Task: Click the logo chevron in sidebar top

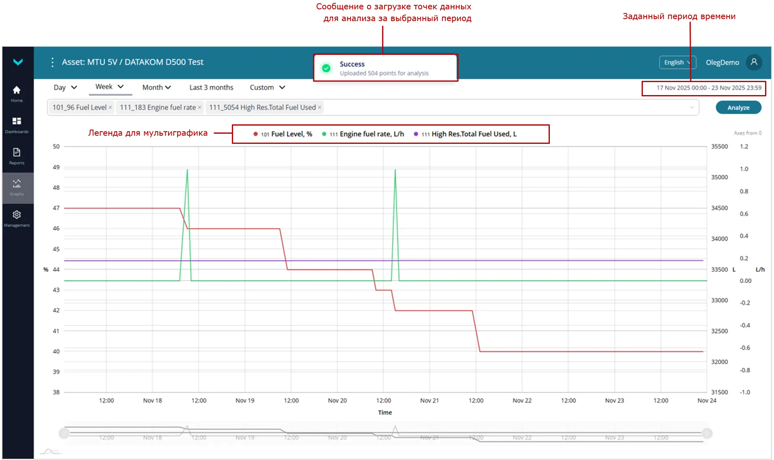Action: coord(18,62)
